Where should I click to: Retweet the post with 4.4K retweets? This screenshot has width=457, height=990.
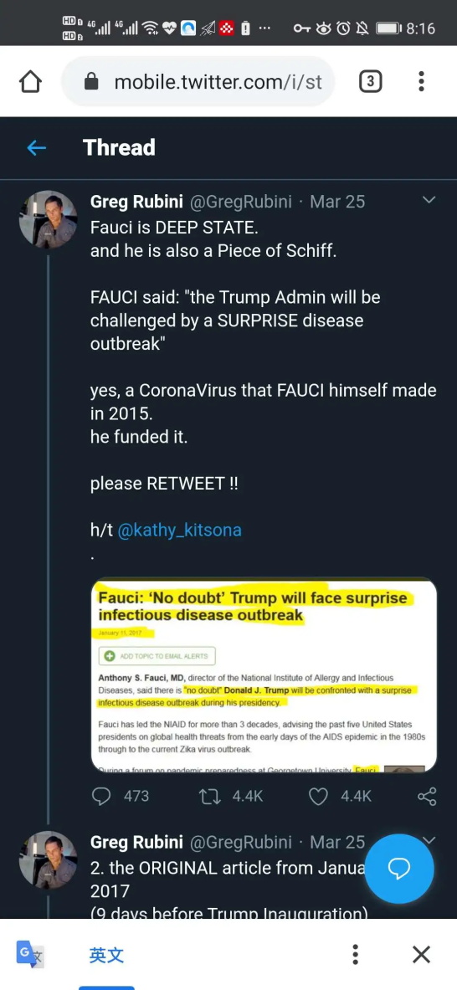[x=209, y=796]
